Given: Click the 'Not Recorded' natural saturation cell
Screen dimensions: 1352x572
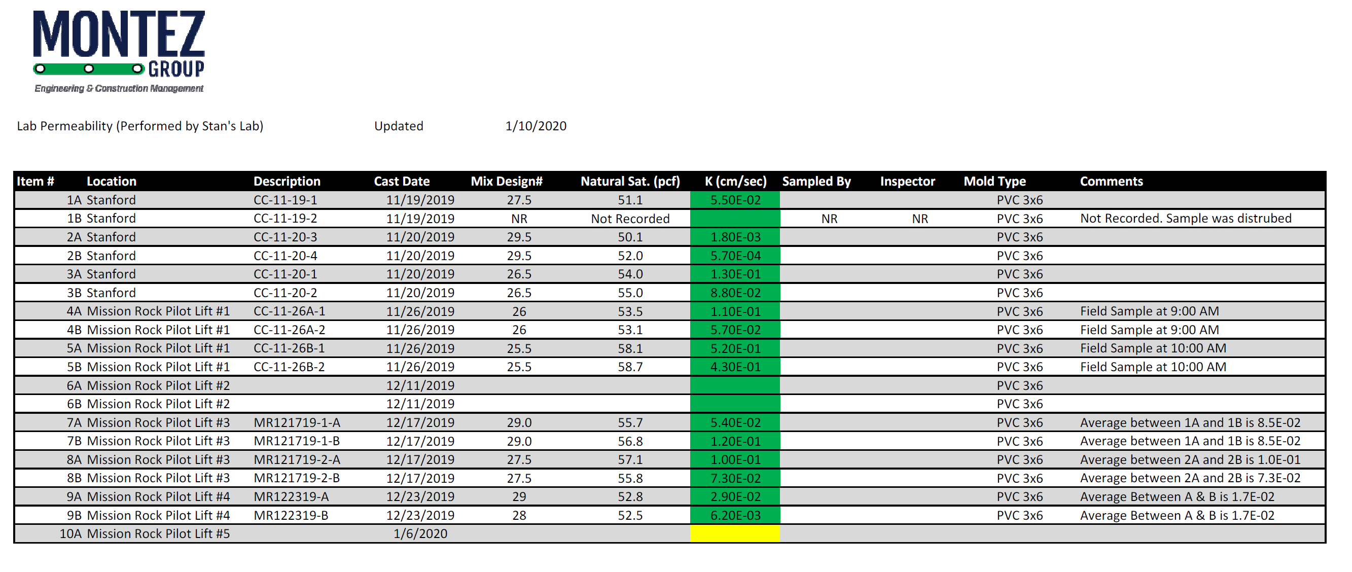Looking at the screenshot, I should [630, 219].
